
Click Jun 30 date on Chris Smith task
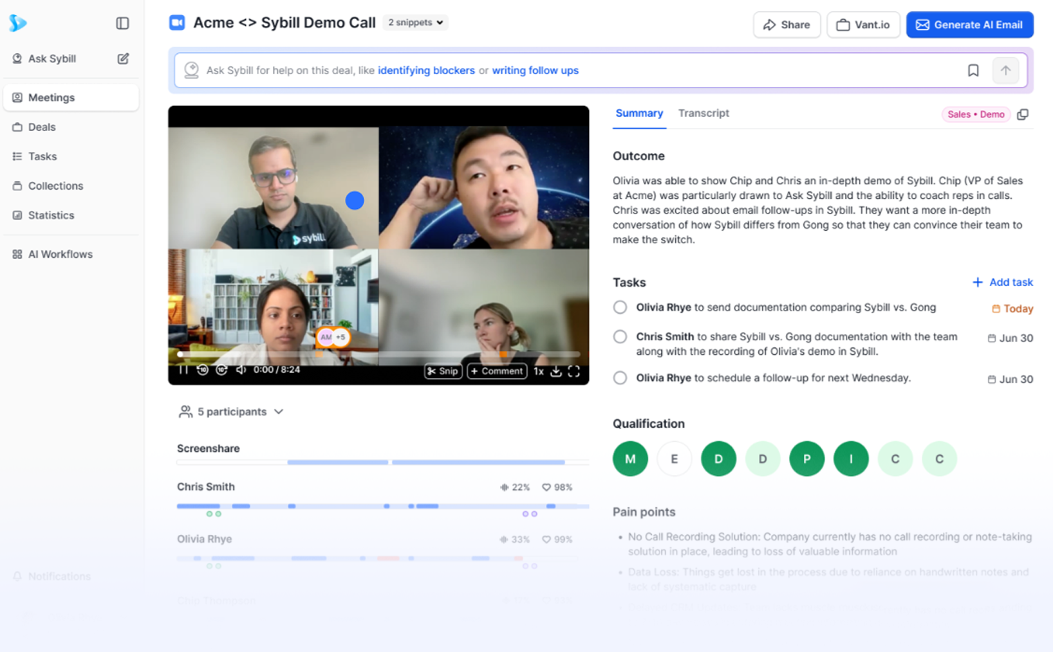click(x=1011, y=338)
